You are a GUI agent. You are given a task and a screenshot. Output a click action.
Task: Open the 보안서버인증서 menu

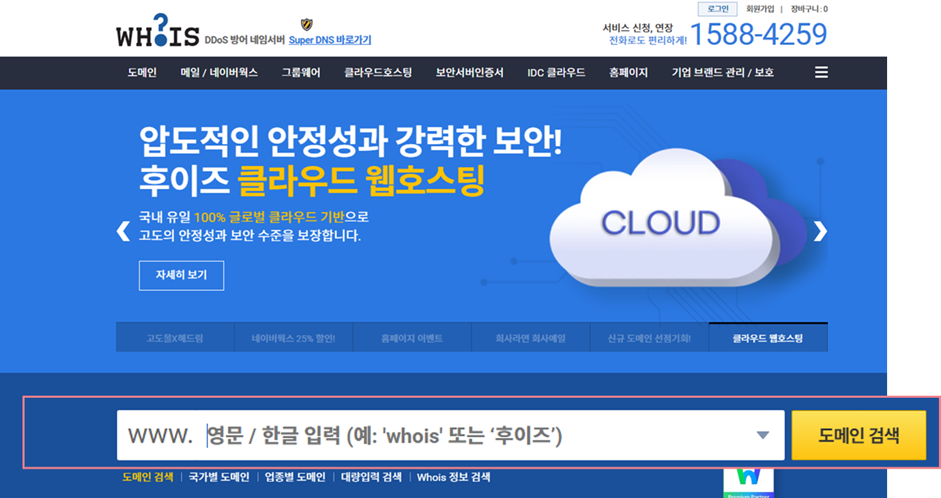point(469,72)
